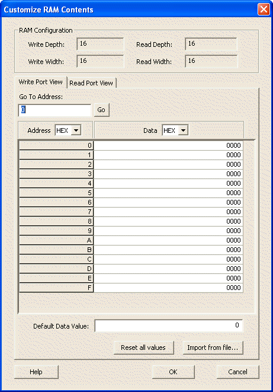Click the Read Width value field
Screen dimensions: 273x392
pos(211,61)
